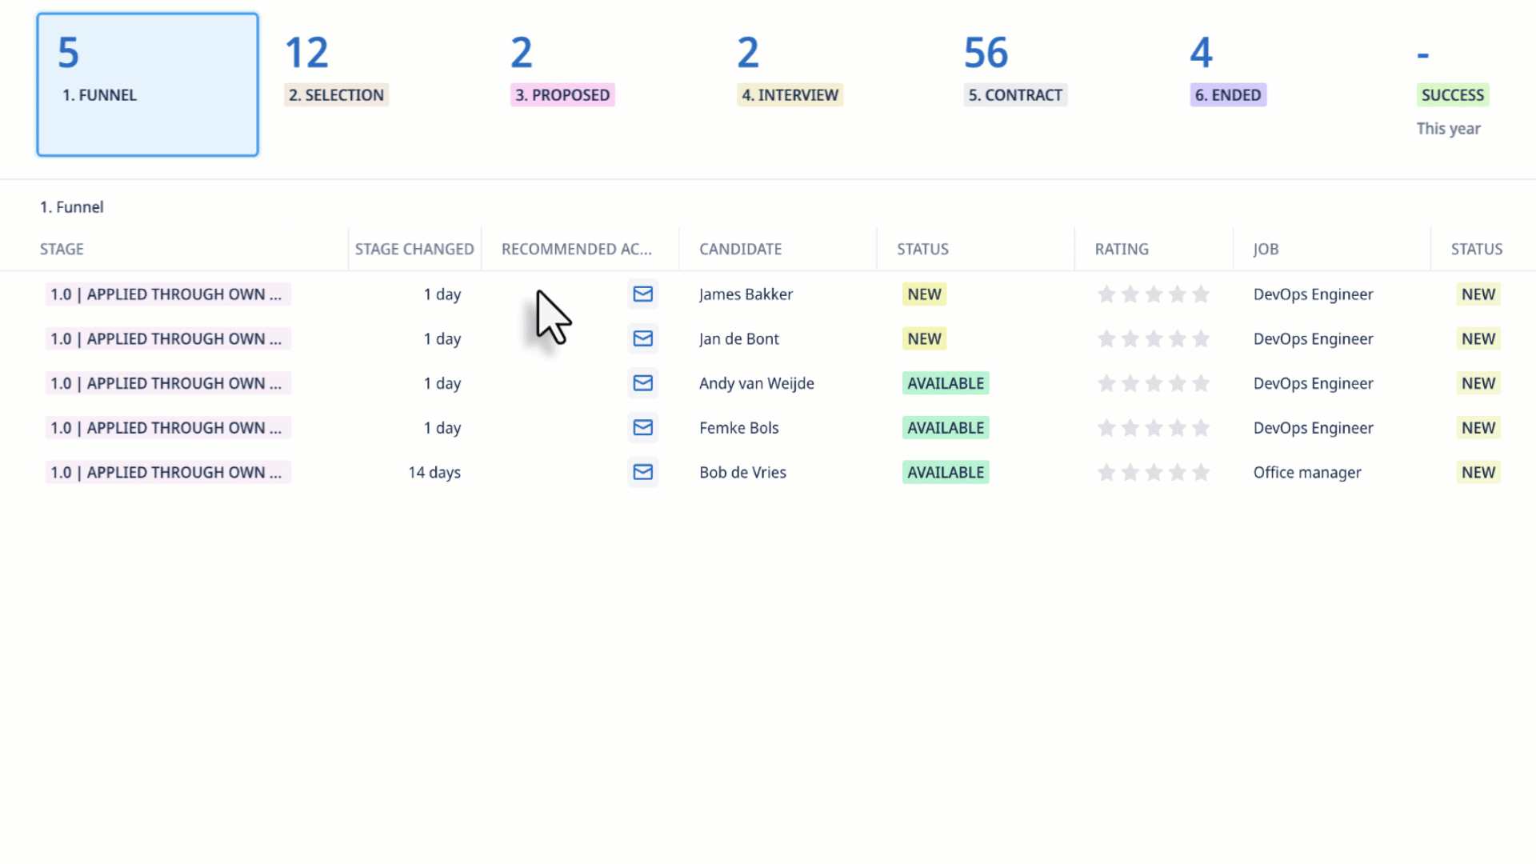Screen dimensions: 1536x864
Task: Sort by the Stage Changed column header
Action: click(x=414, y=250)
